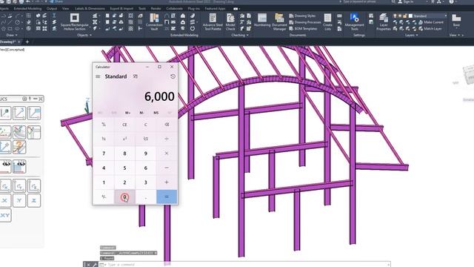474x267 pixels.
Task: Switch to the View ribbon tab
Action: 66,8
